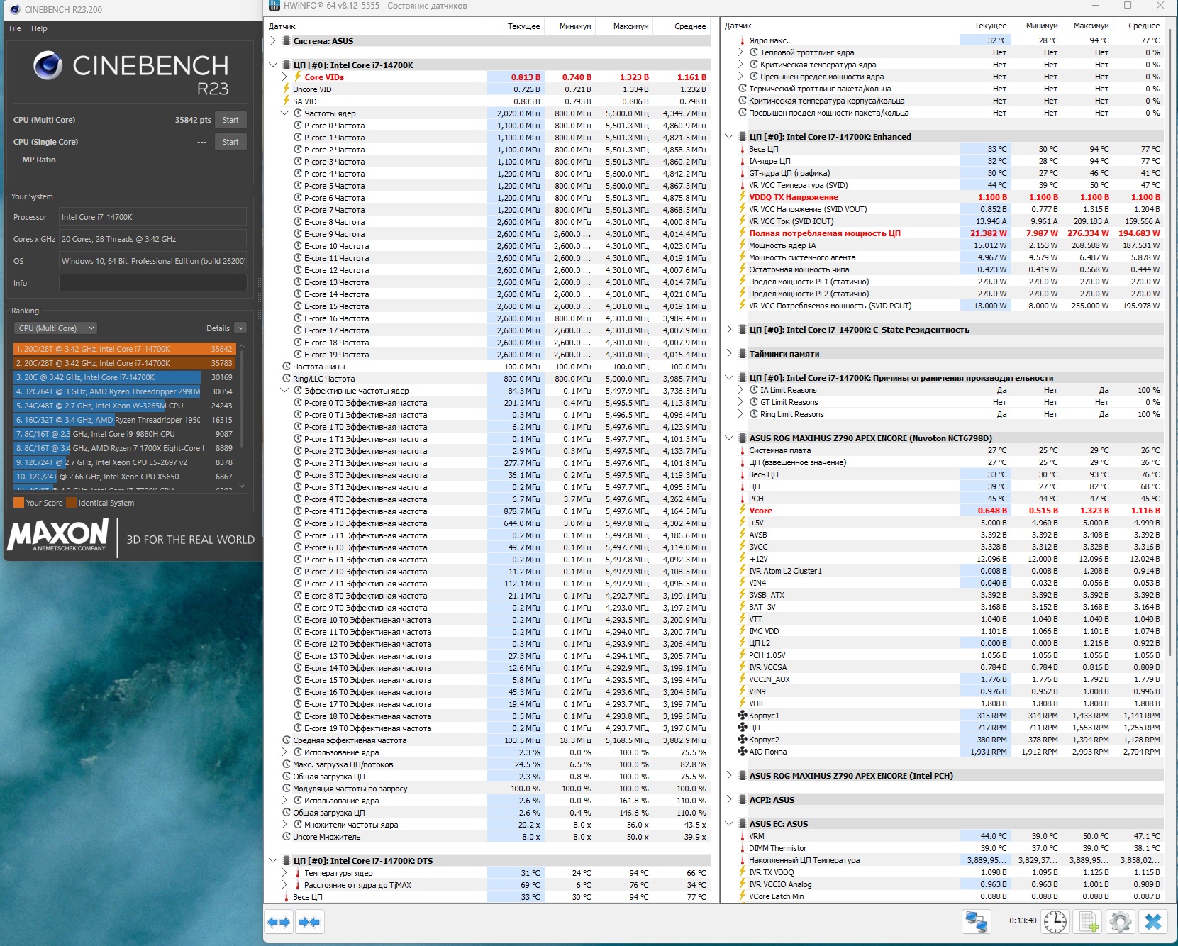Start the CPU (Multi Core) test
The width and height of the screenshot is (1178, 946).
pos(230,120)
